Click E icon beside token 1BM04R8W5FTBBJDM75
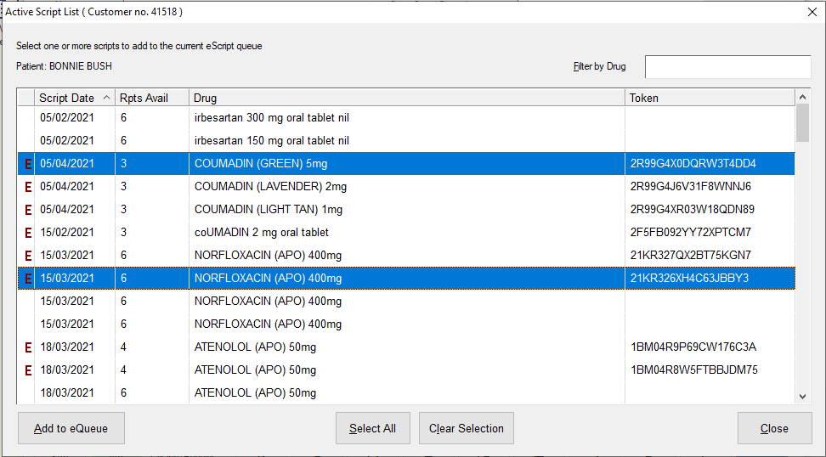This screenshot has width=826, height=457. pos(28,370)
